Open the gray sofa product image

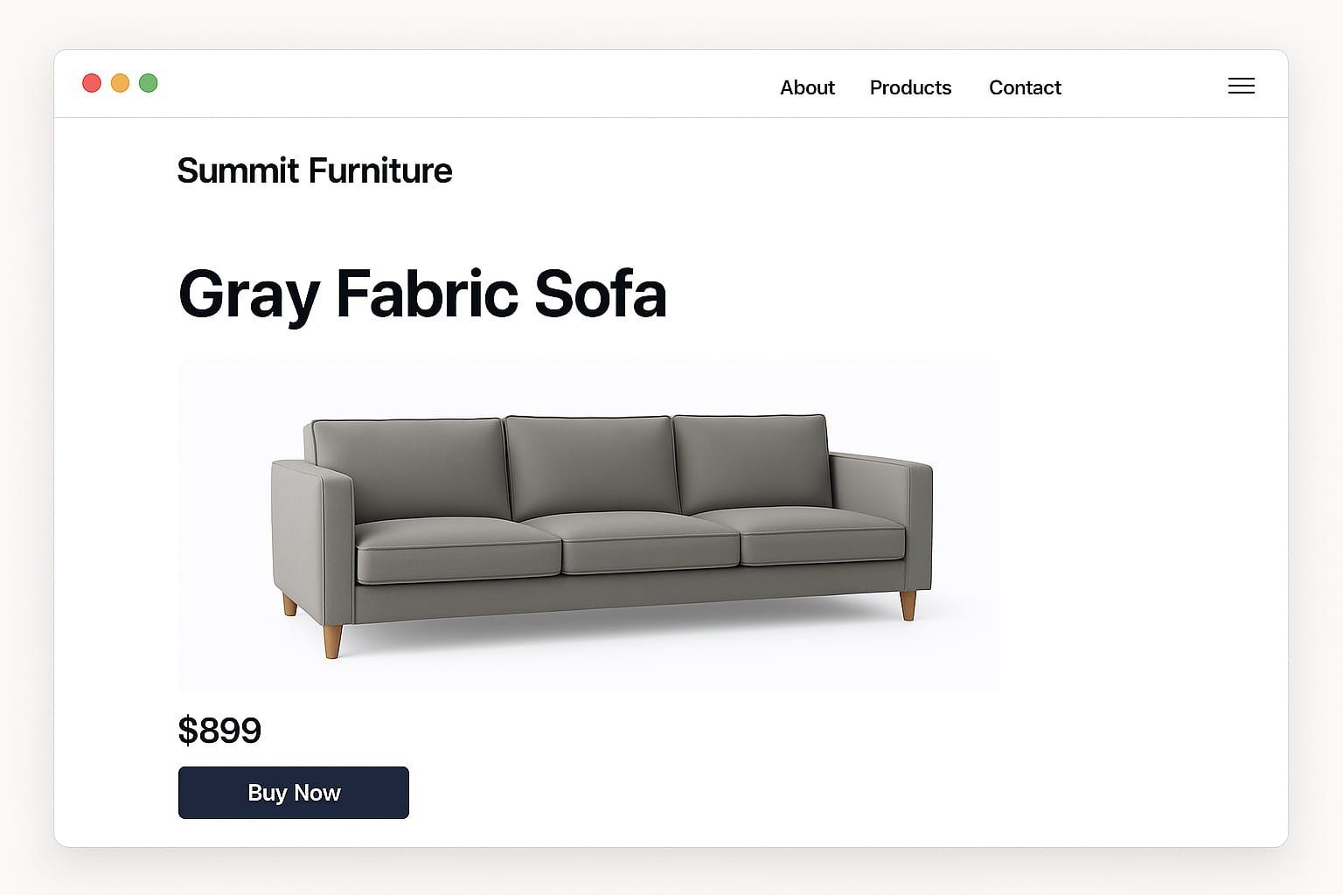588,525
